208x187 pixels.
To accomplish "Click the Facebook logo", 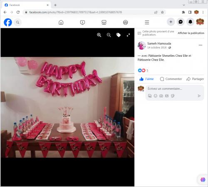I will [x=8, y=22].
